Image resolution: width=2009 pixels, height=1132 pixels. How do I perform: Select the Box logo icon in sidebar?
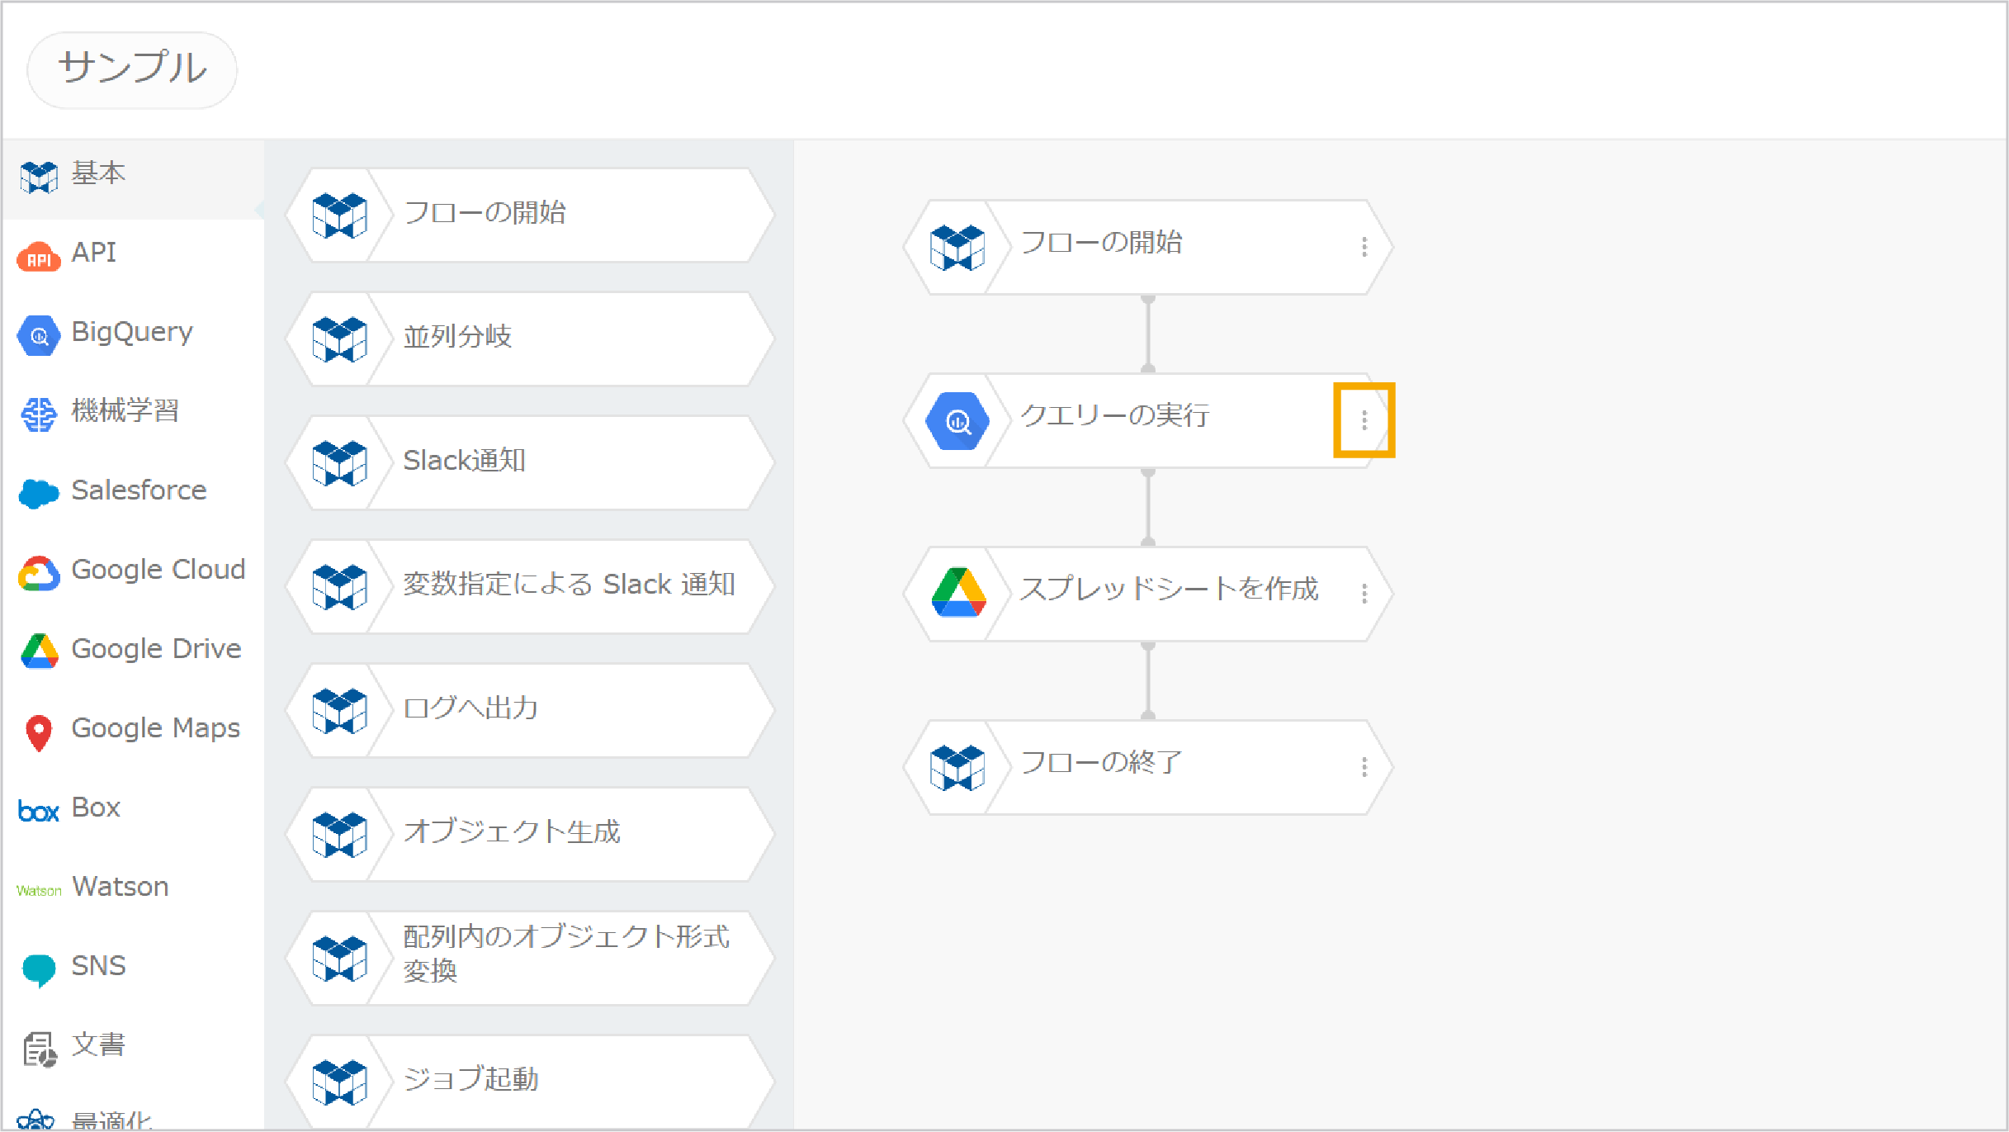[38, 812]
